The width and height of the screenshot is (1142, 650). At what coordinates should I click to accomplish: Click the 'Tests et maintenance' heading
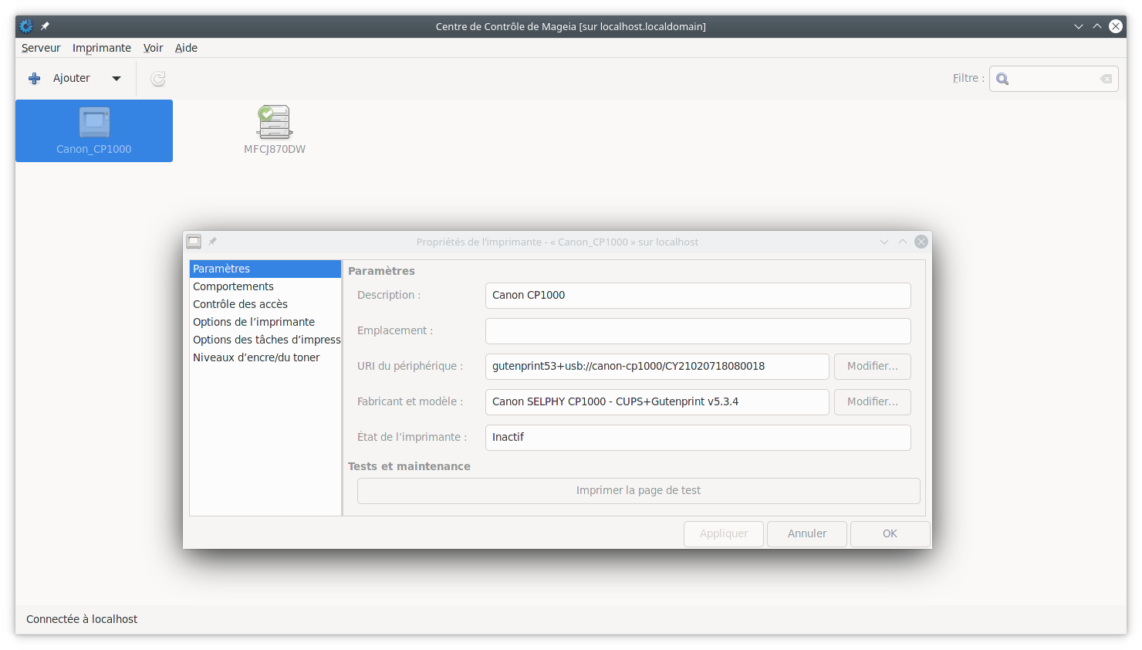409,466
